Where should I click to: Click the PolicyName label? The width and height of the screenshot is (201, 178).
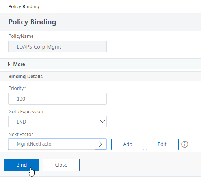click(x=21, y=36)
